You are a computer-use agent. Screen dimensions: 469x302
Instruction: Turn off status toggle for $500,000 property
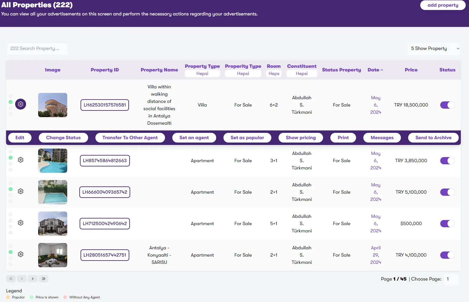(x=447, y=224)
